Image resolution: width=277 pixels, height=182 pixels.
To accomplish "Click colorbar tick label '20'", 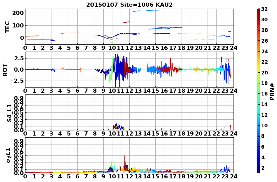I will [264, 72].
